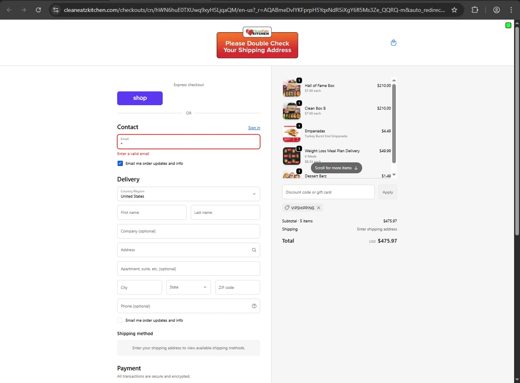Click the Apply discount button
Image resolution: width=520 pixels, height=383 pixels.
click(388, 192)
